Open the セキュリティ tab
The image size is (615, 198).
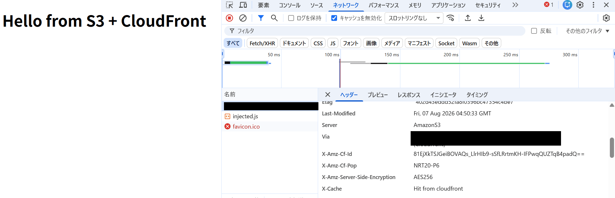coord(488,5)
